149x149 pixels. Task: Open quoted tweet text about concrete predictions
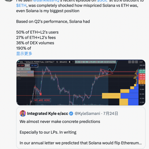click(60, 122)
